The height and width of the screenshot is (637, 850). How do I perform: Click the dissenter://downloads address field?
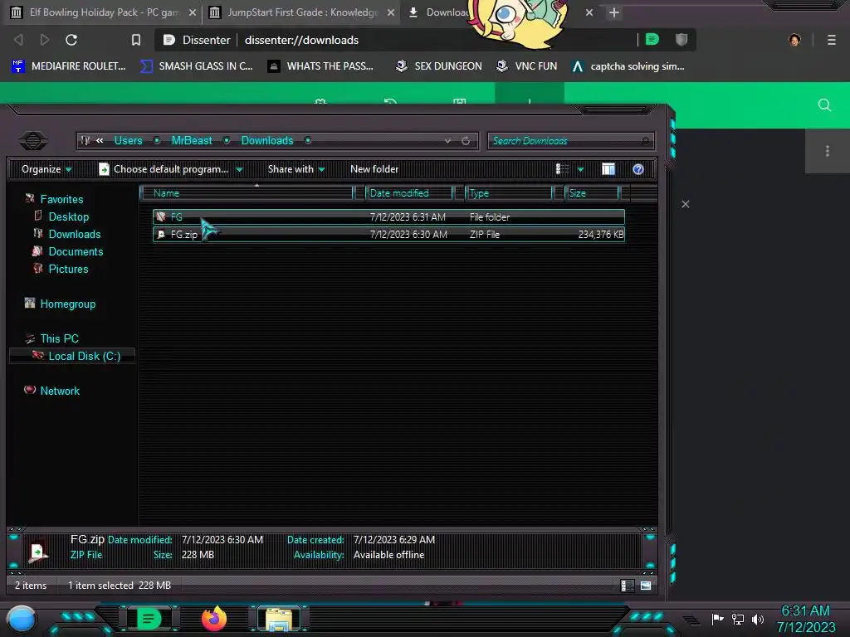(301, 40)
